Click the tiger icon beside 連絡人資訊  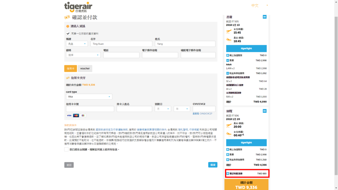pos(68,26)
